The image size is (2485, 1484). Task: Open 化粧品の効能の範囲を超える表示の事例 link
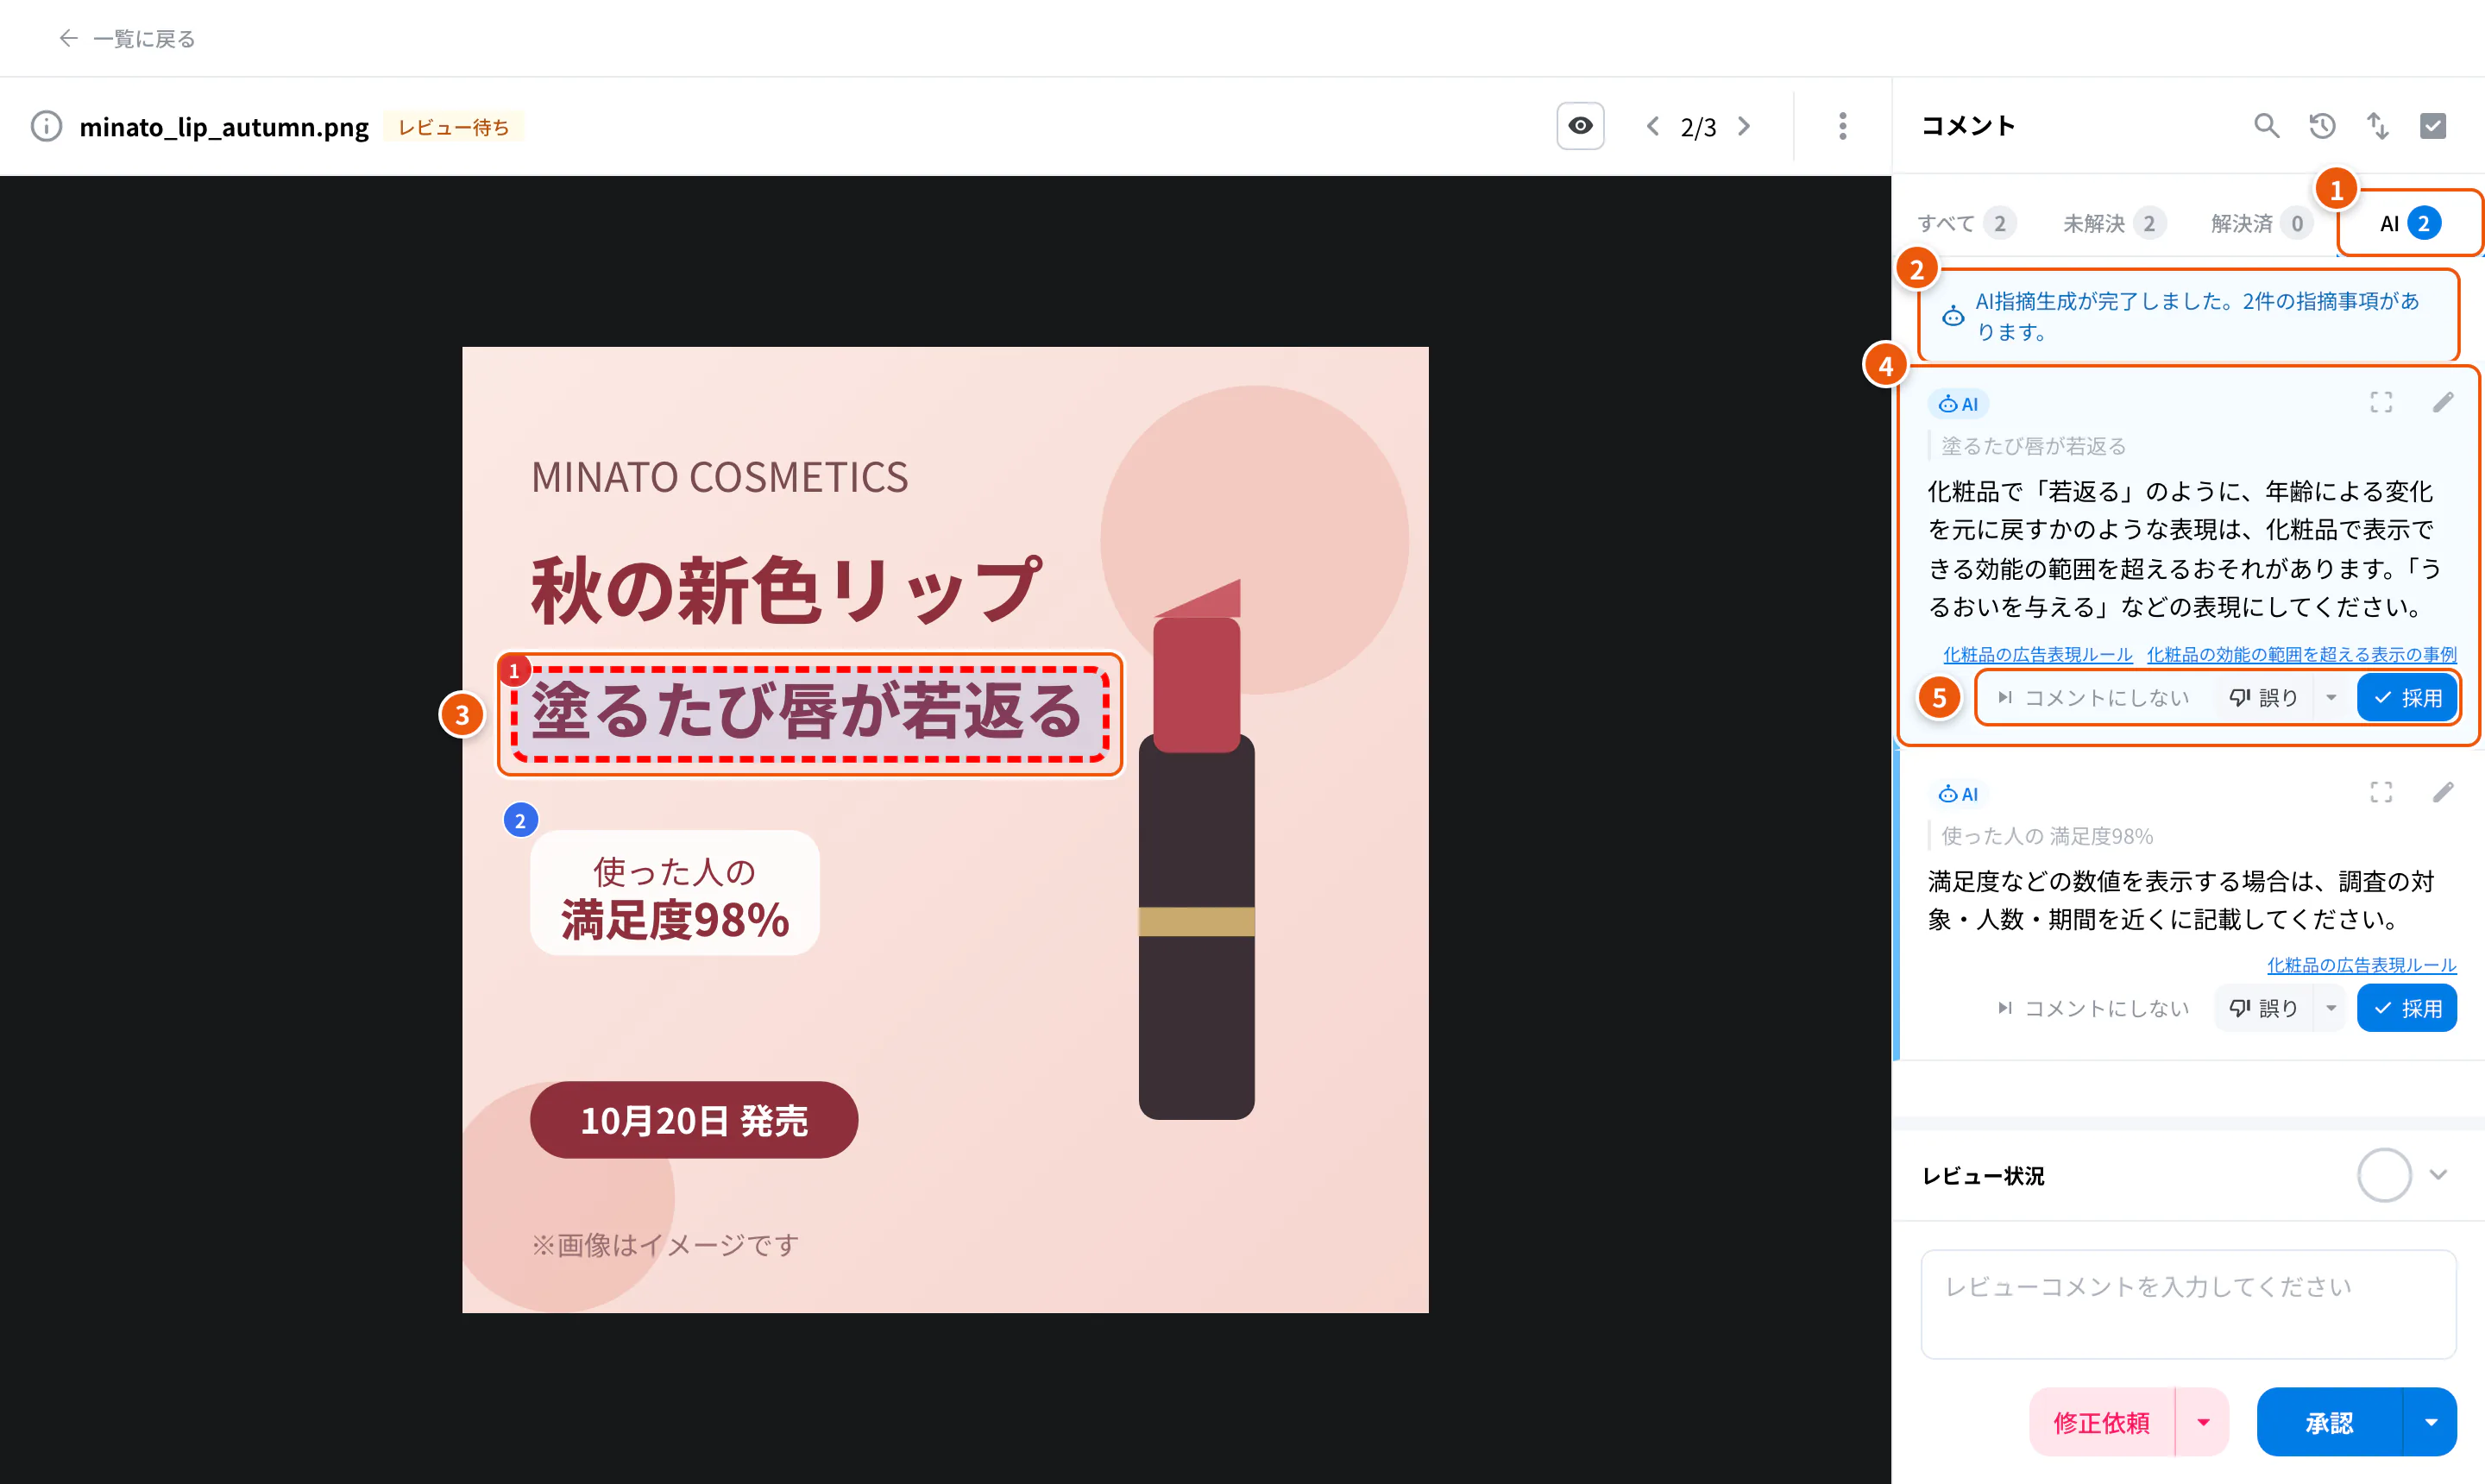[x=2301, y=654]
